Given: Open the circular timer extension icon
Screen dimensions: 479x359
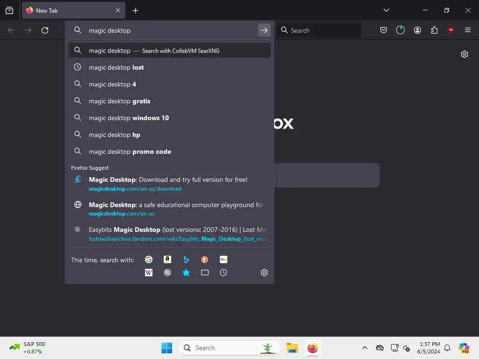Looking at the screenshot, I should (400, 30).
